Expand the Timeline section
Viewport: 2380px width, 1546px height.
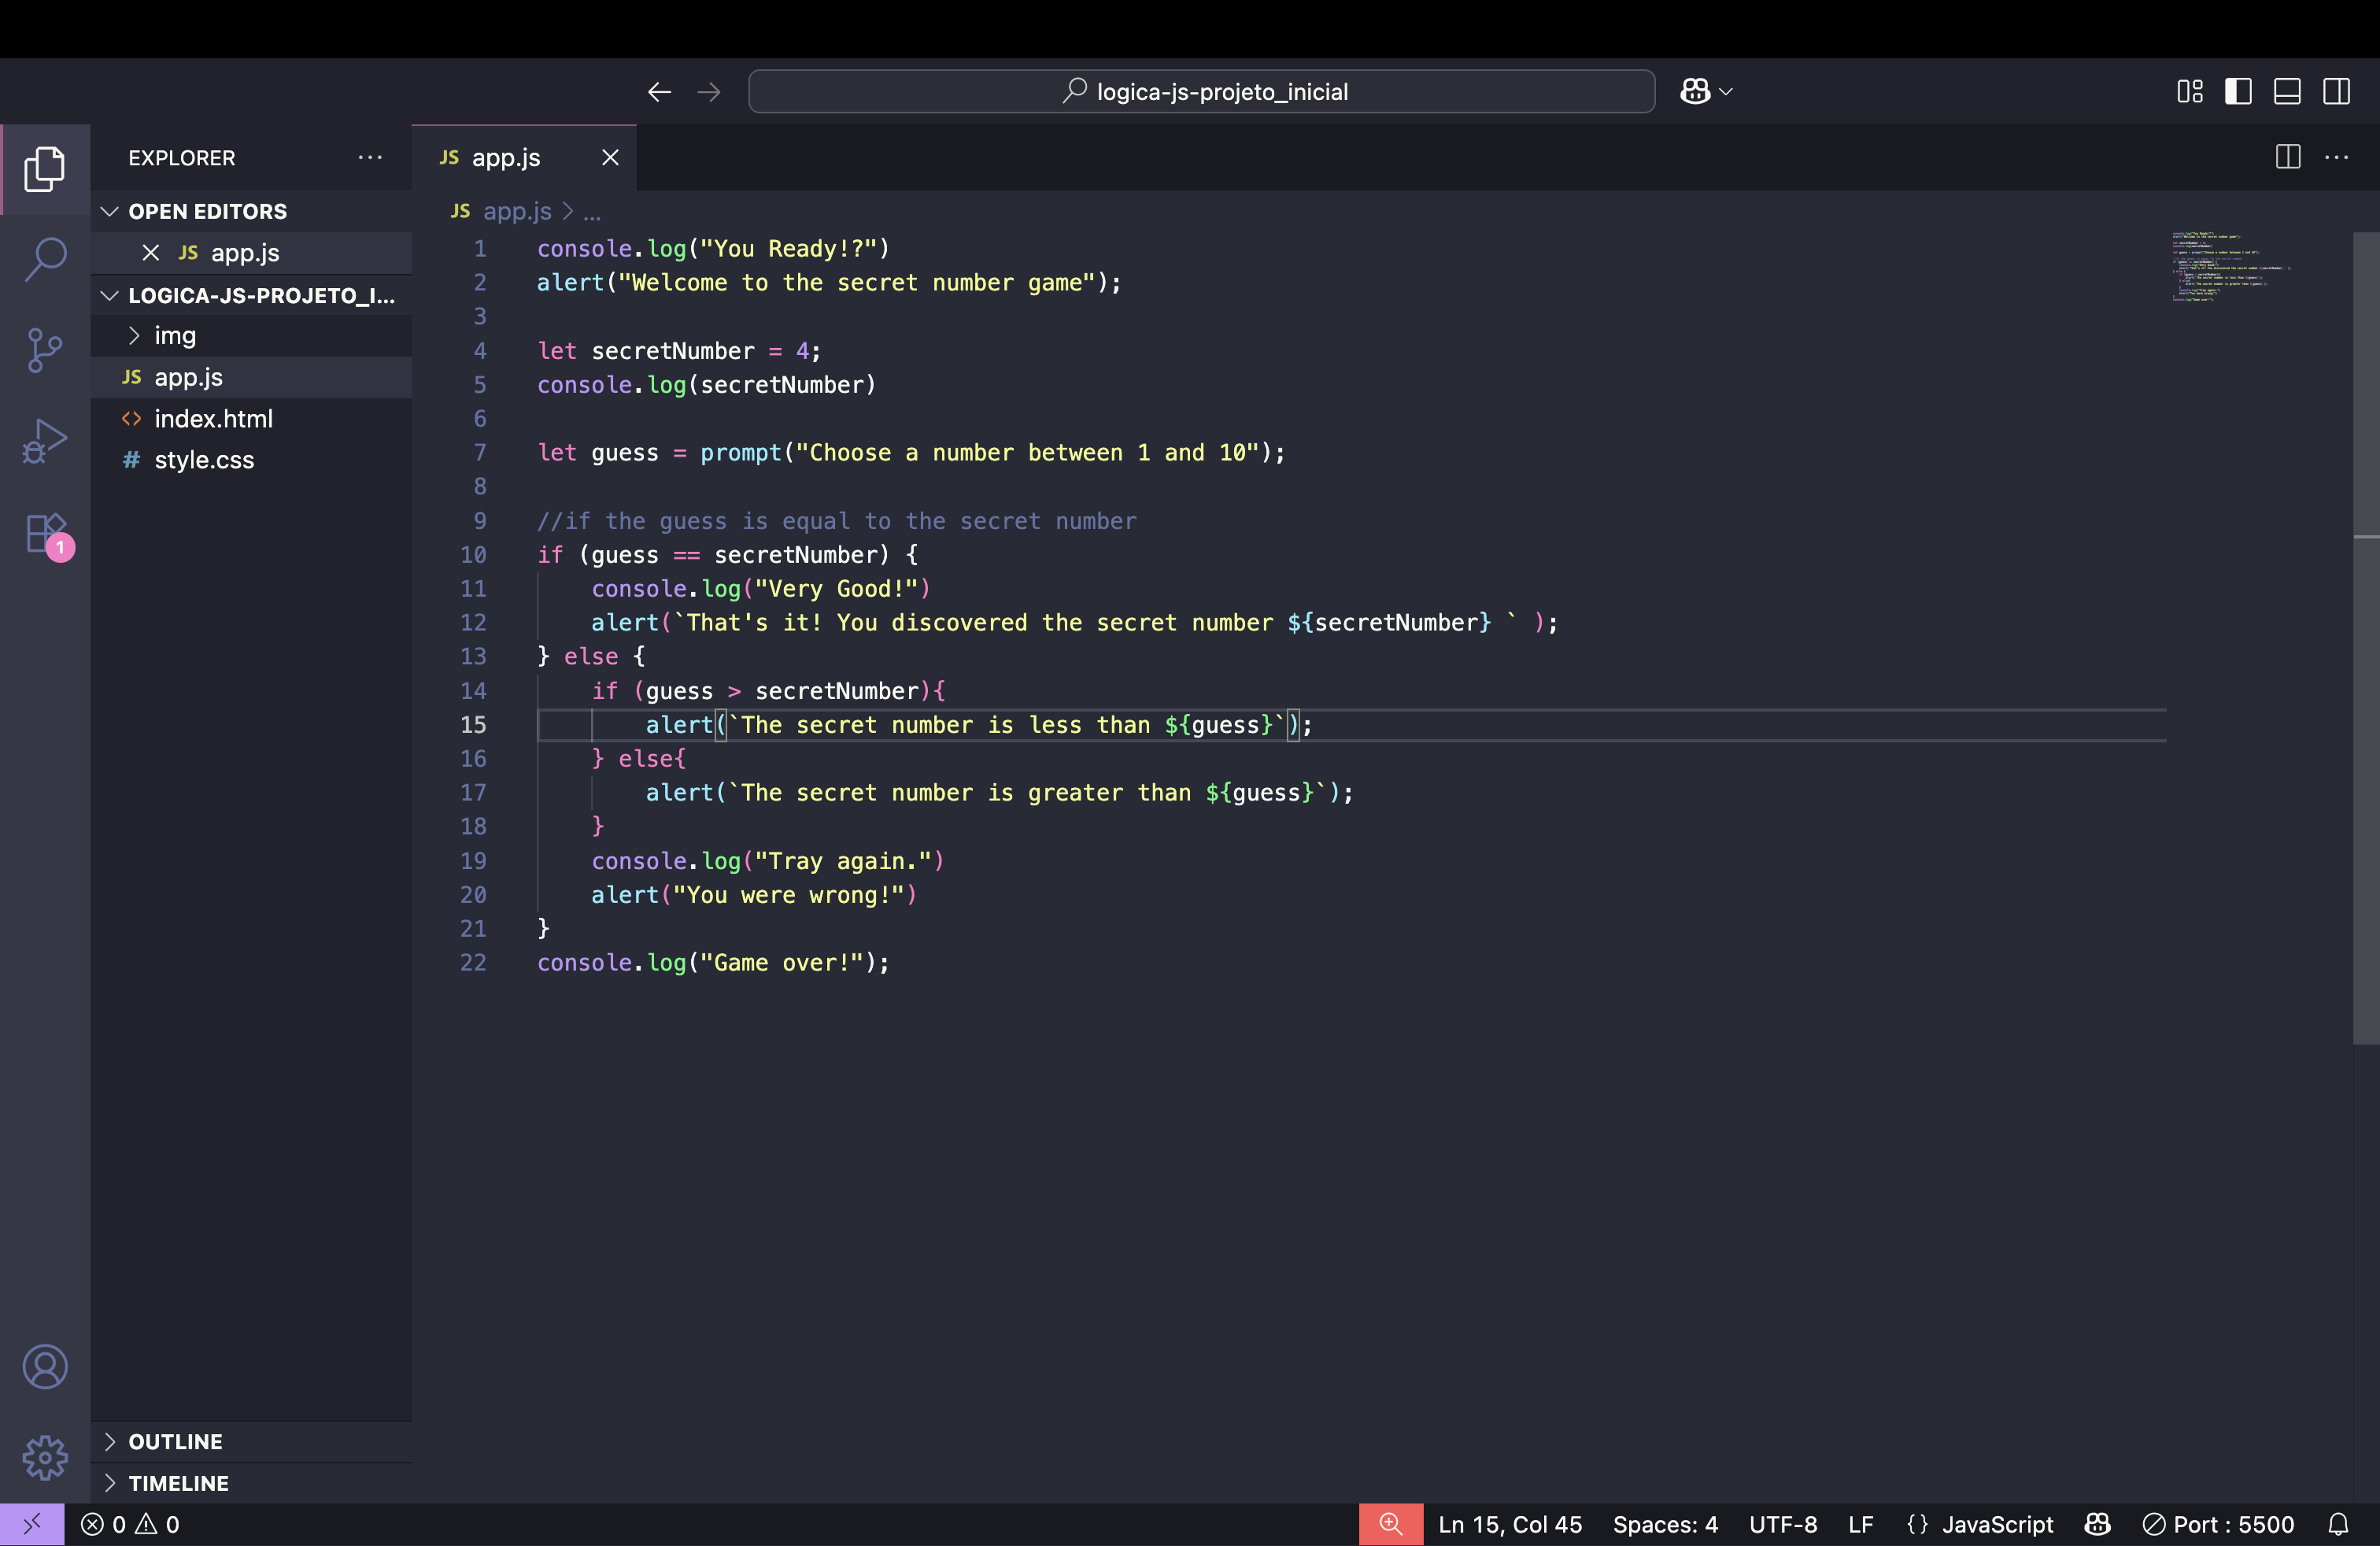coord(251,1483)
